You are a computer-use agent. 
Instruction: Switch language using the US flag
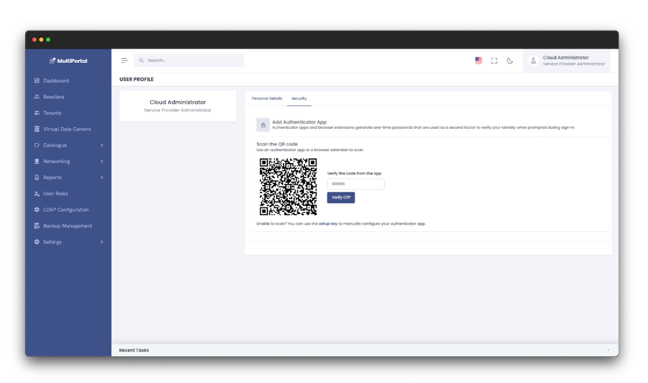478,60
